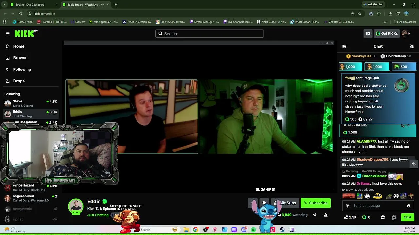Open offline channel msdynamic

31,209
